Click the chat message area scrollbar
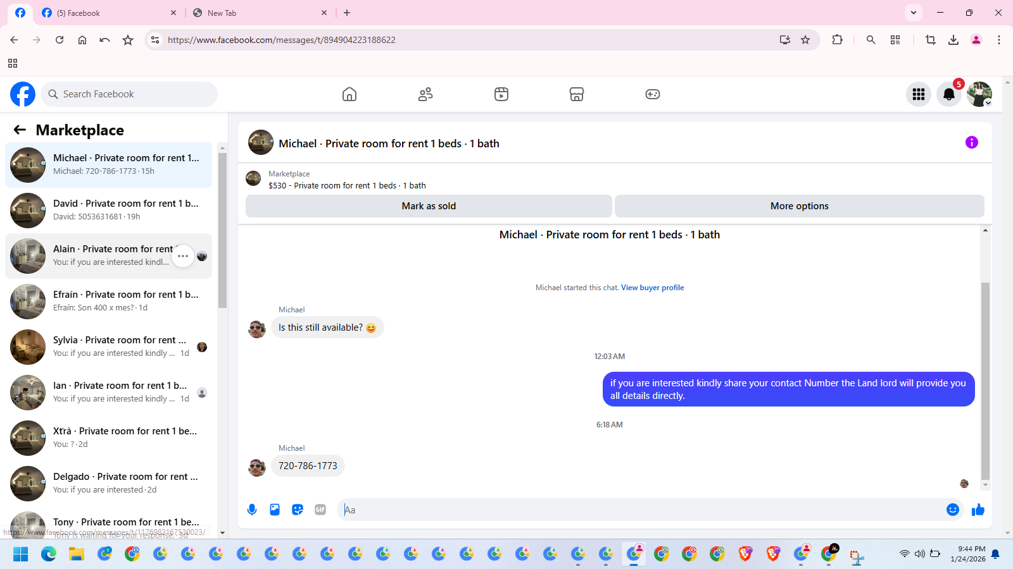 point(985,381)
